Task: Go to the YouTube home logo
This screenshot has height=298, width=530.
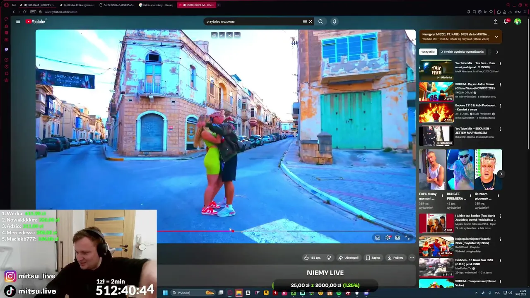Action: pyautogui.click(x=35, y=22)
